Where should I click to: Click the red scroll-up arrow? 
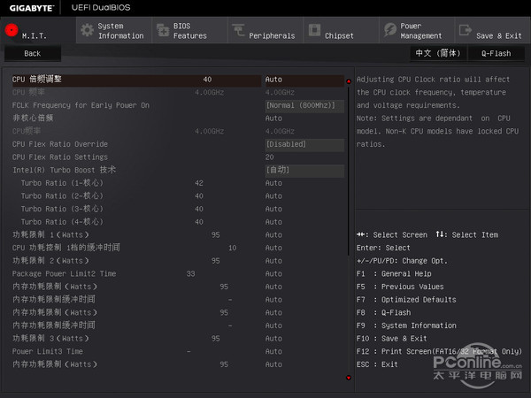point(349,80)
